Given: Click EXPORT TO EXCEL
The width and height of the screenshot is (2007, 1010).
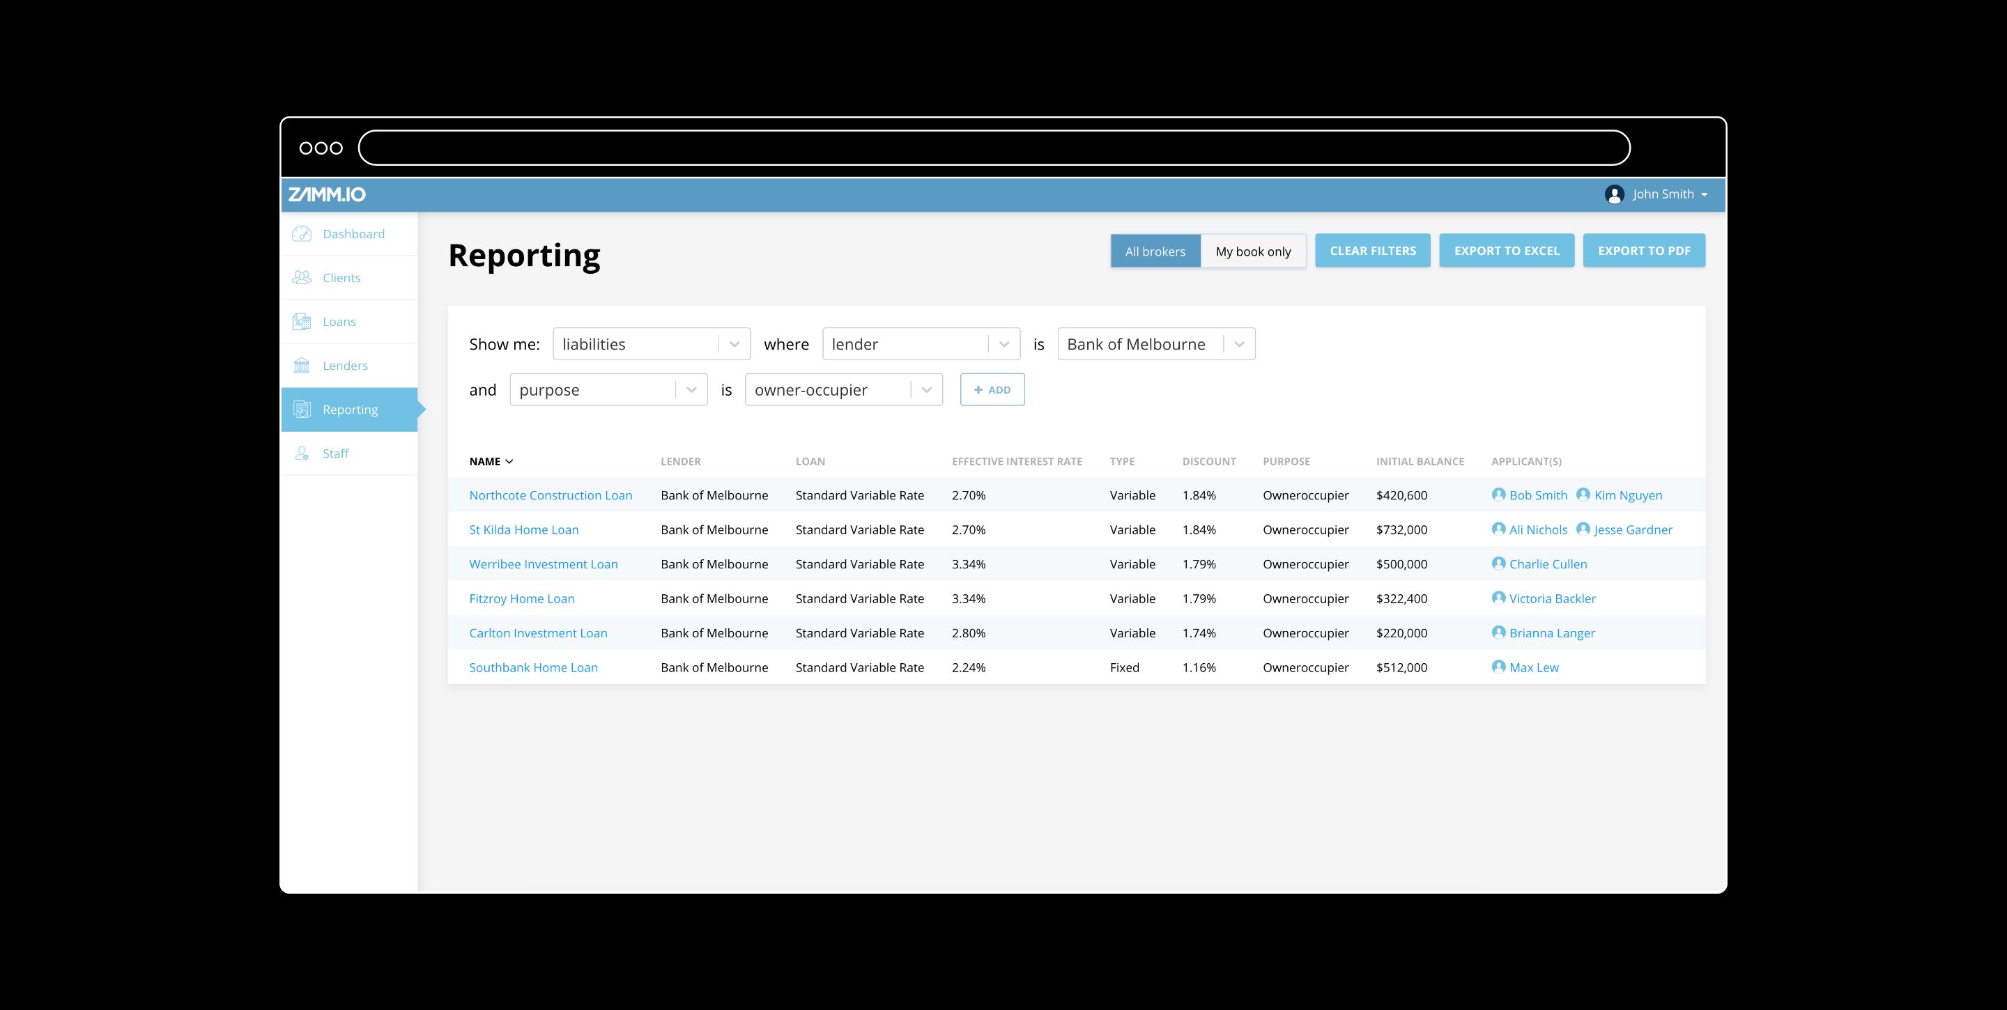Looking at the screenshot, I should tap(1507, 251).
